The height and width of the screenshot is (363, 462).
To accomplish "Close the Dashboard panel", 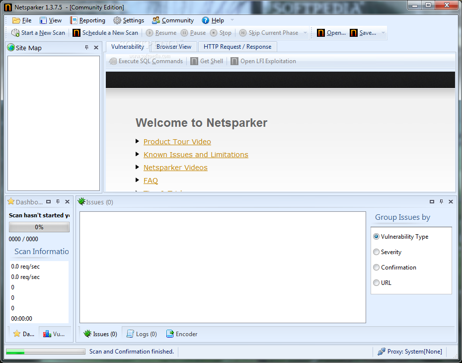I will click(67, 202).
